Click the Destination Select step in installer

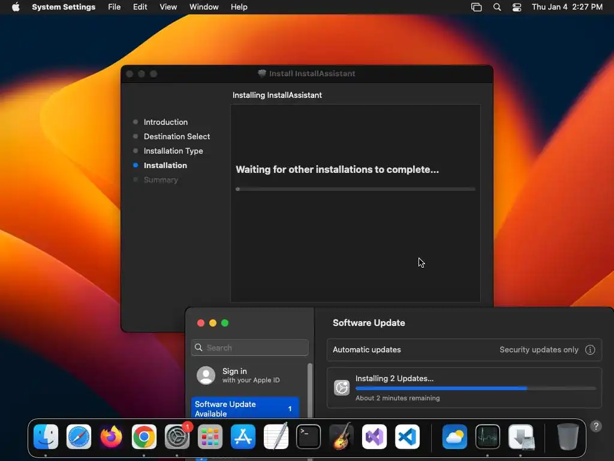[x=177, y=136]
